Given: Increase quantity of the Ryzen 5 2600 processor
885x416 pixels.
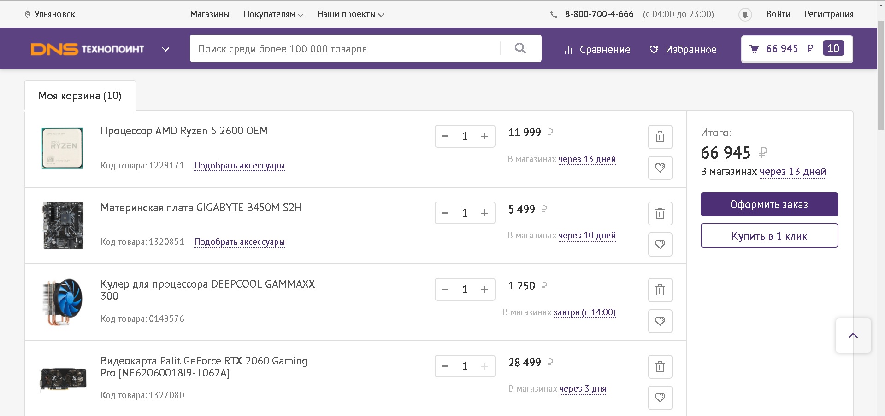Looking at the screenshot, I should (484, 136).
